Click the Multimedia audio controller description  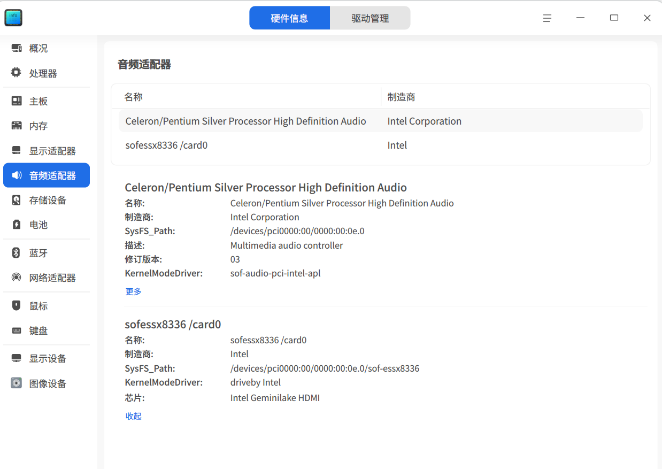287,245
